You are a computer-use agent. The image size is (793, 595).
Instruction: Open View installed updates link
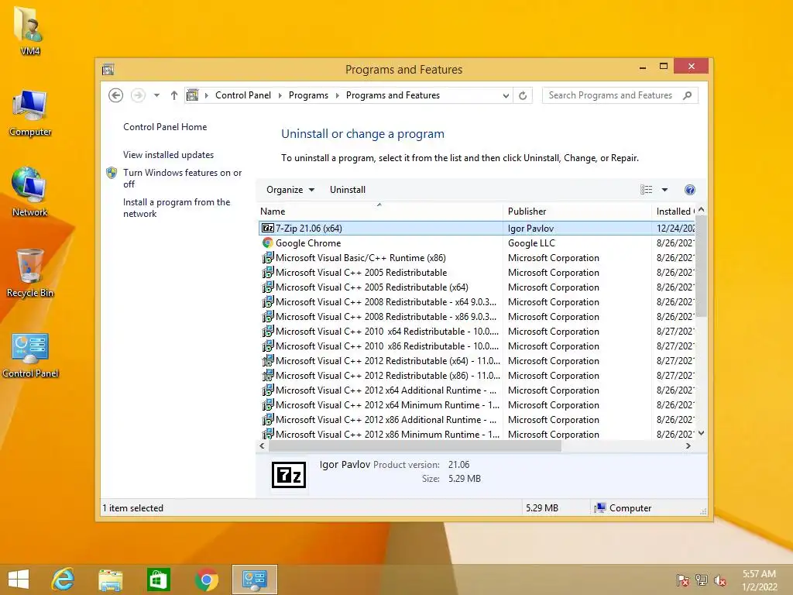pos(168,155)
